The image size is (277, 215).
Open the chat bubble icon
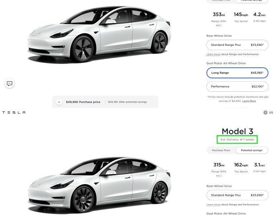click(10, 83)
